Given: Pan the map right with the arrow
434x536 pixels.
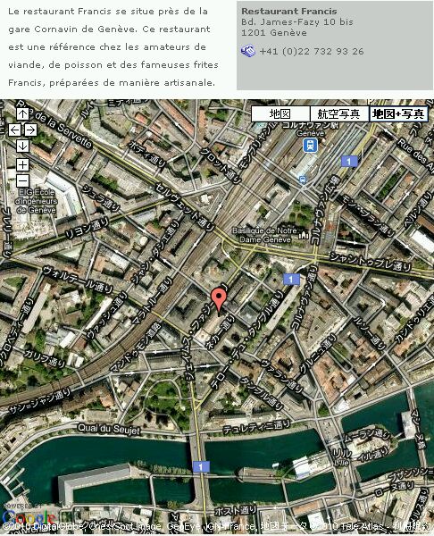Looking at the screenshot, I should pyautogui.click(x=30, y=130).
